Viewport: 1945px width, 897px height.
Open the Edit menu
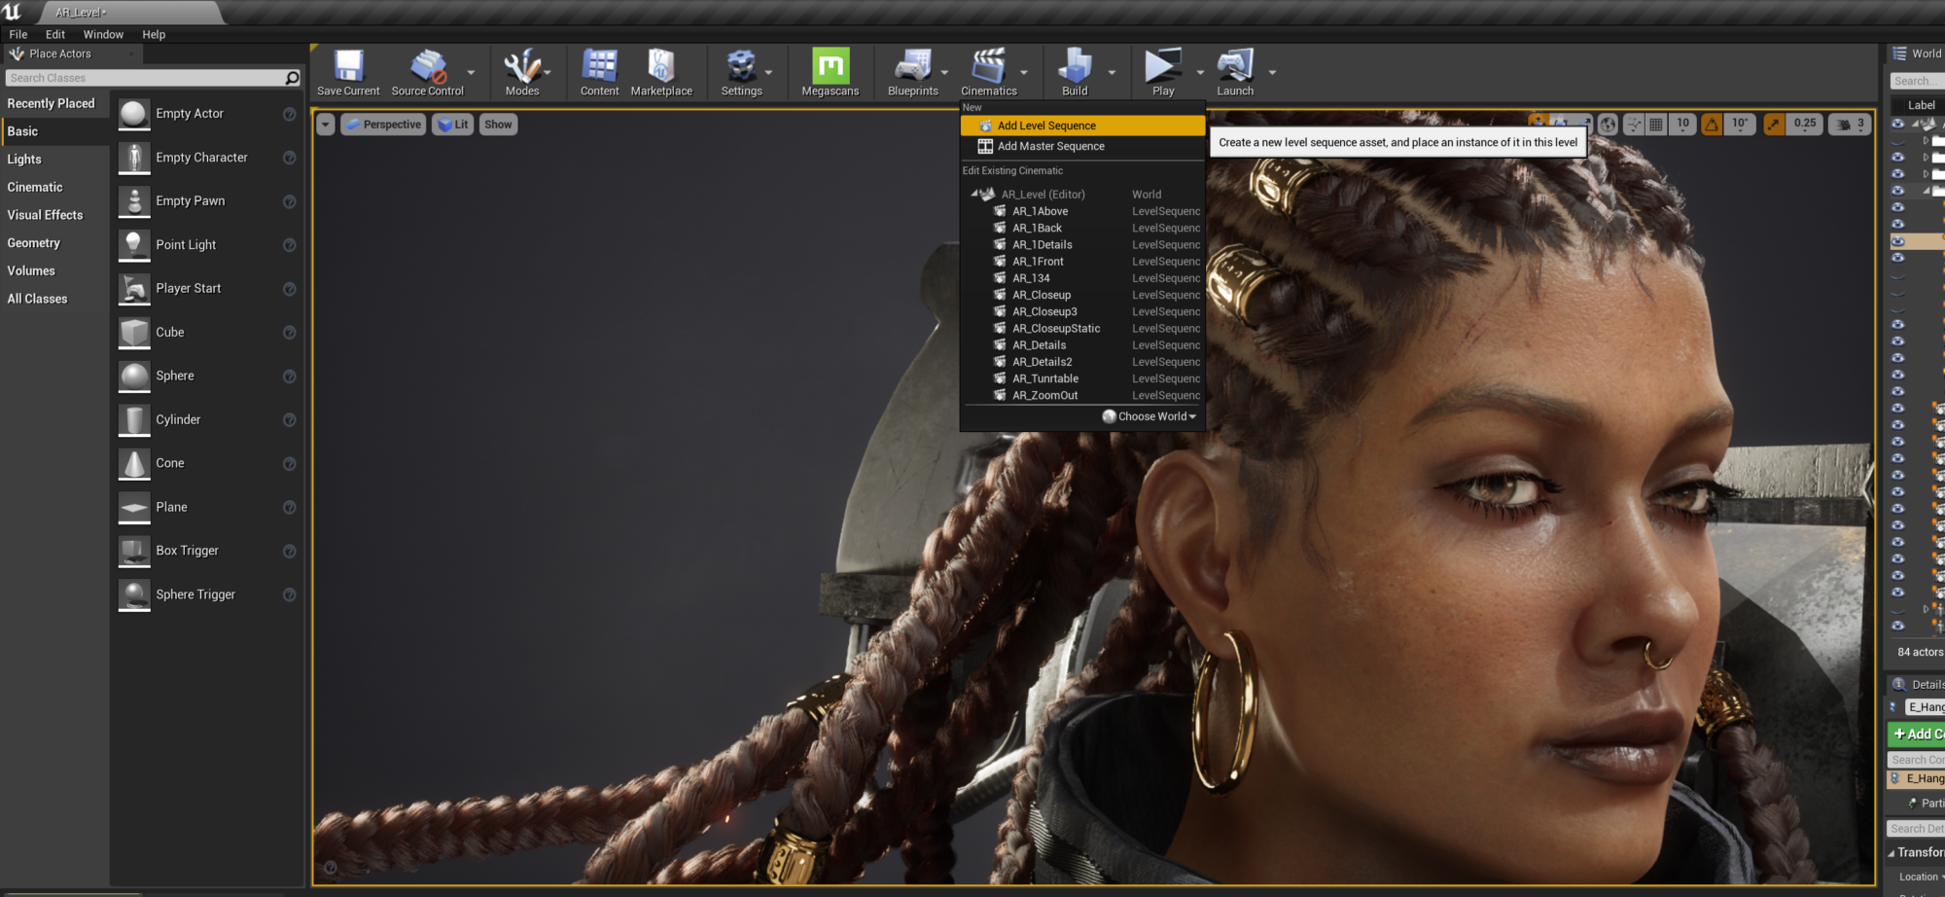click(54, 34)
